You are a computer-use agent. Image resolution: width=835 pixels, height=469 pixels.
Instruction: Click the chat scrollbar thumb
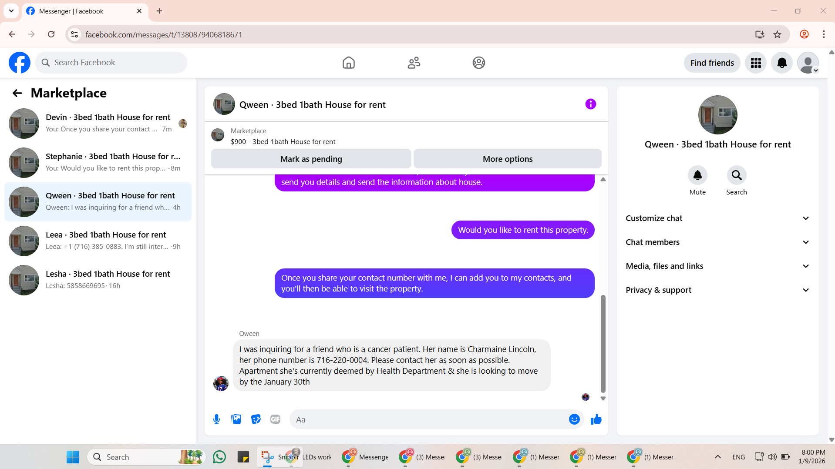click(603, 344)
